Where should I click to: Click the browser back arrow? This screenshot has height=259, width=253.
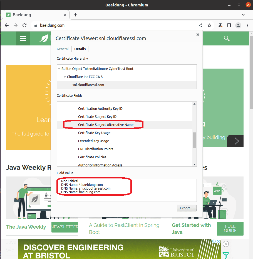pyautogui.click(x=7, y=25)
